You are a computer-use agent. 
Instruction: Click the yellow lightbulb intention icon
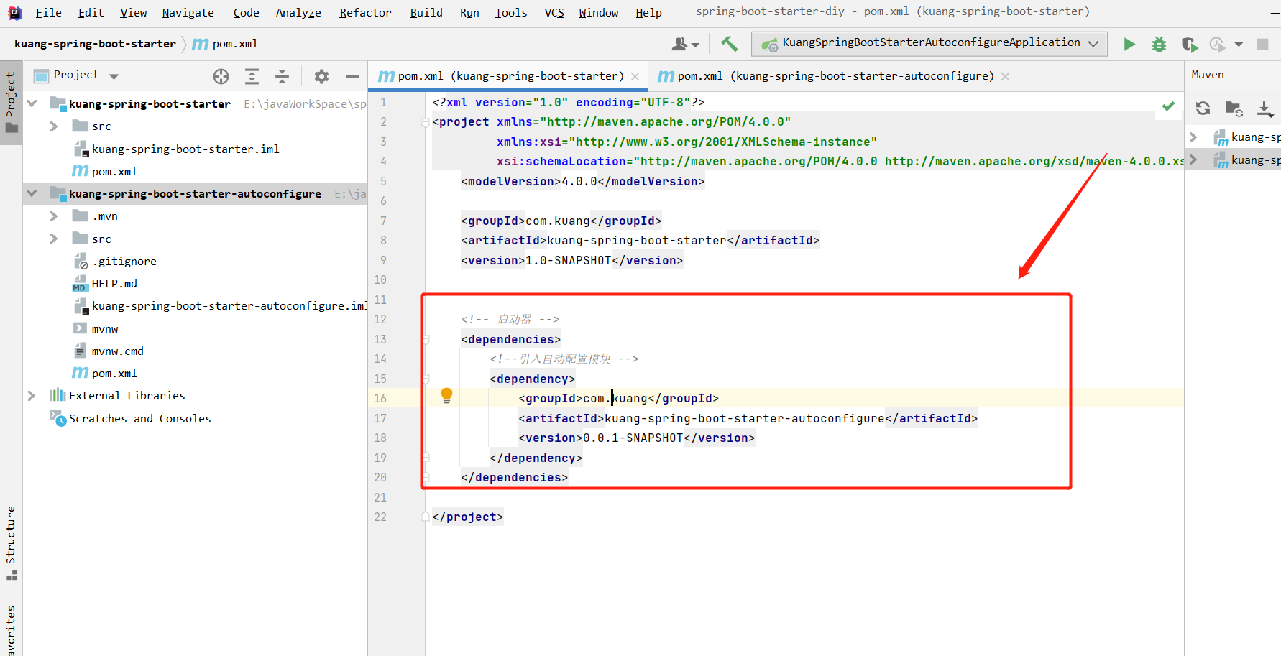(x=446, y=395)
